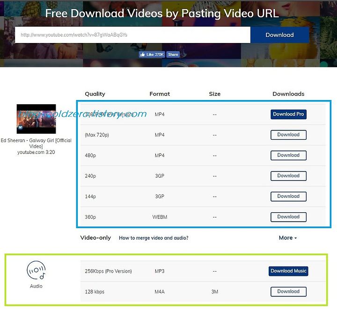Click the video URL input field

click(132, 35)
